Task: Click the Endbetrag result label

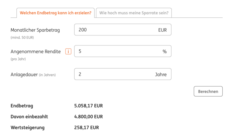Action: click(x=22, y=106)
